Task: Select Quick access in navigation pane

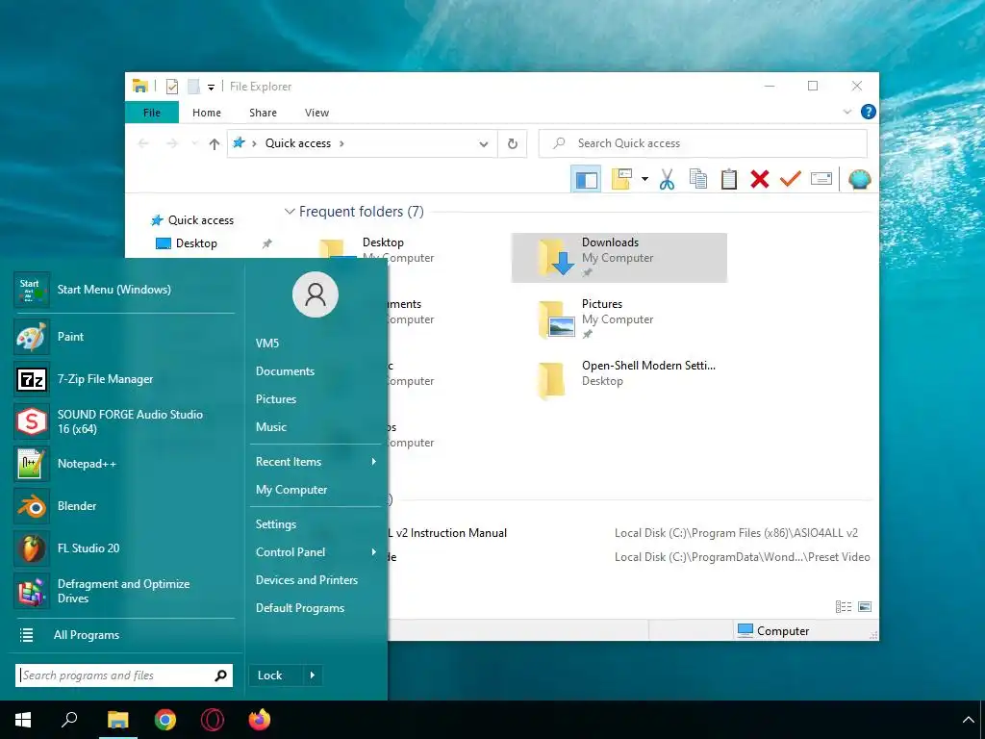Action: (x=192, y=220)
